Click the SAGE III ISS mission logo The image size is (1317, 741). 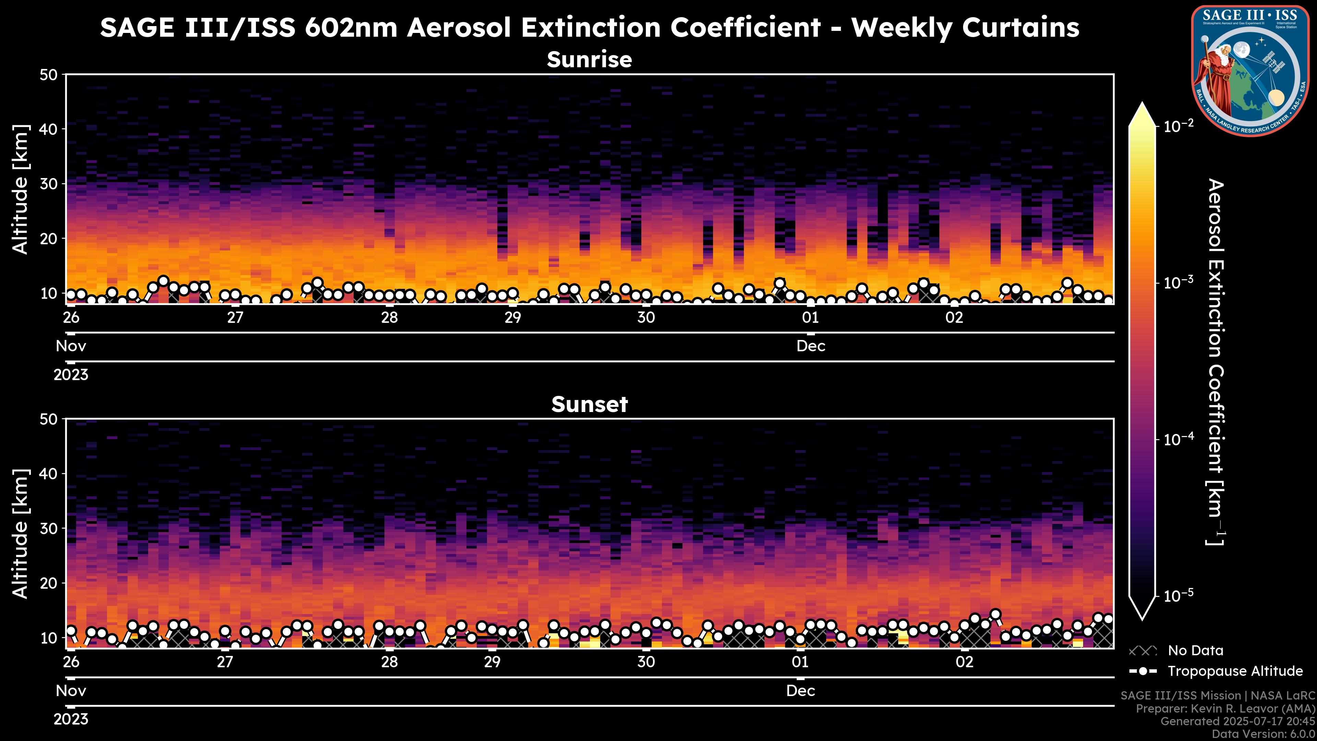1250,71
